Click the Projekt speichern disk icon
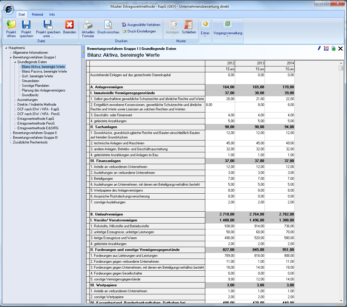347x307 pixels. pyautogui.click(x=26, y=25)
